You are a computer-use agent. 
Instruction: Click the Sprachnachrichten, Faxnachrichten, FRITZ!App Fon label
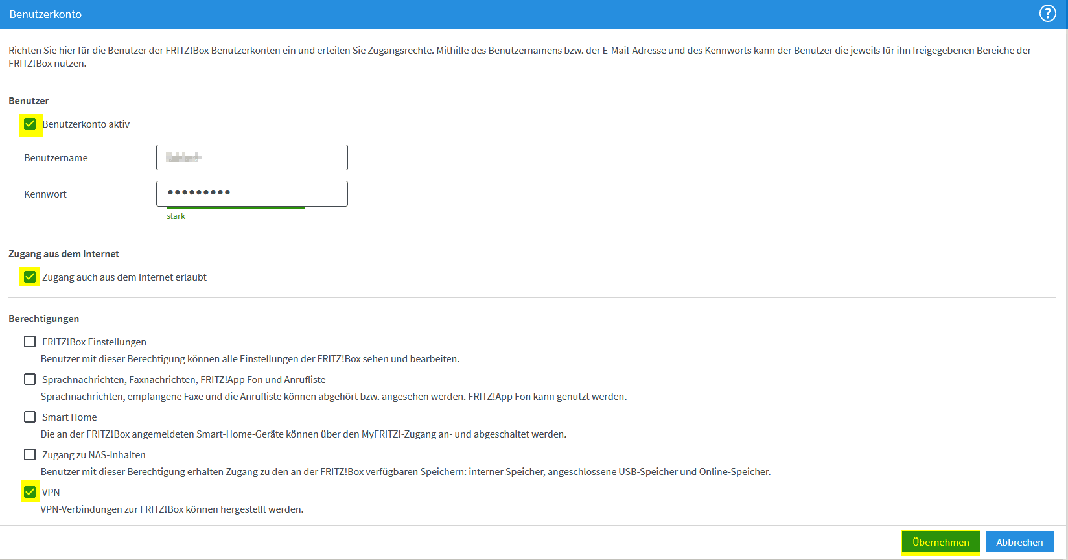[x=184, y=380]
